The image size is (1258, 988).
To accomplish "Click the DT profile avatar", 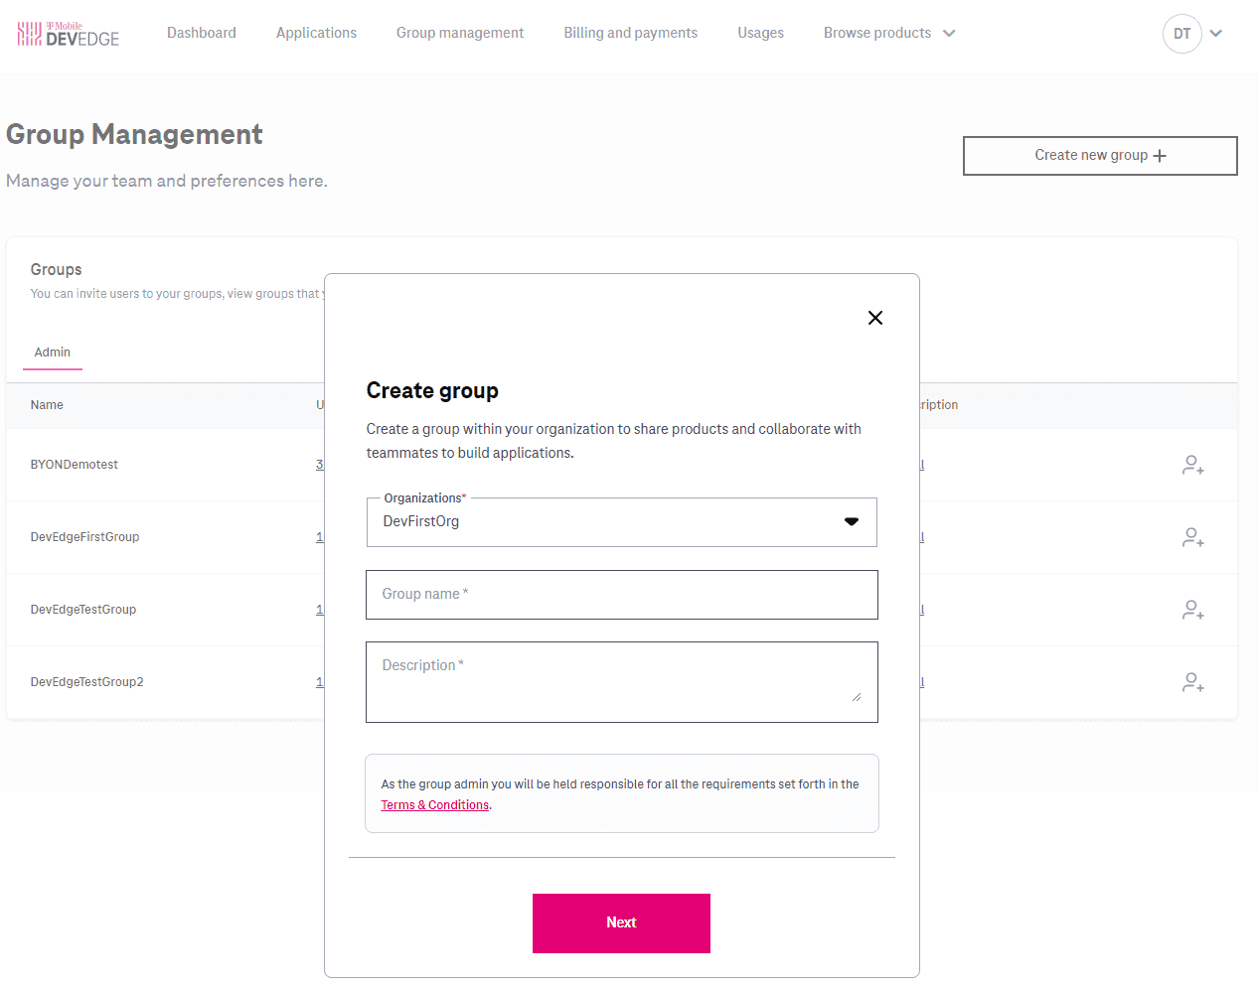I will pos(1181,34).
